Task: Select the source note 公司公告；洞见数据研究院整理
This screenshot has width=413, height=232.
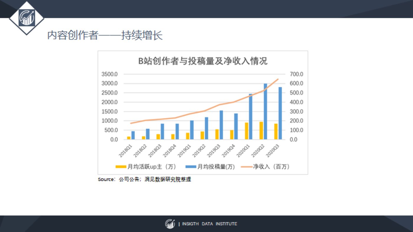Action: click(x=155, y=179)
